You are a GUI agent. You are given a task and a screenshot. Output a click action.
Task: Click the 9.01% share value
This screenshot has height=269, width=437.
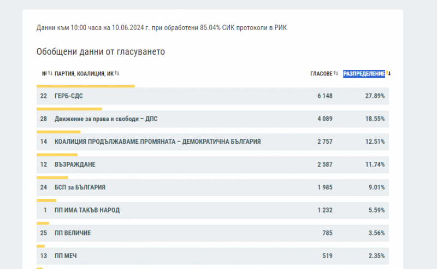(376, 188)
